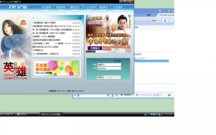Click the 正在登入 login button
The height and width of the screenshot is (135, 216).
pyautogui.click(x=112, y=77)
